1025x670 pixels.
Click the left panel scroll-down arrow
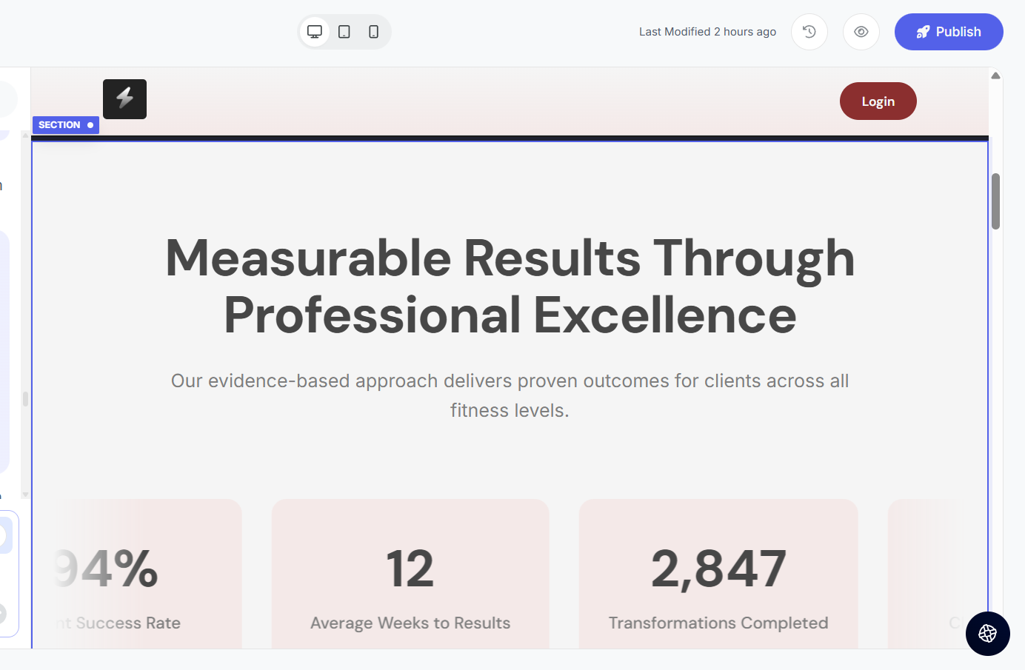[x=25, y=495]
